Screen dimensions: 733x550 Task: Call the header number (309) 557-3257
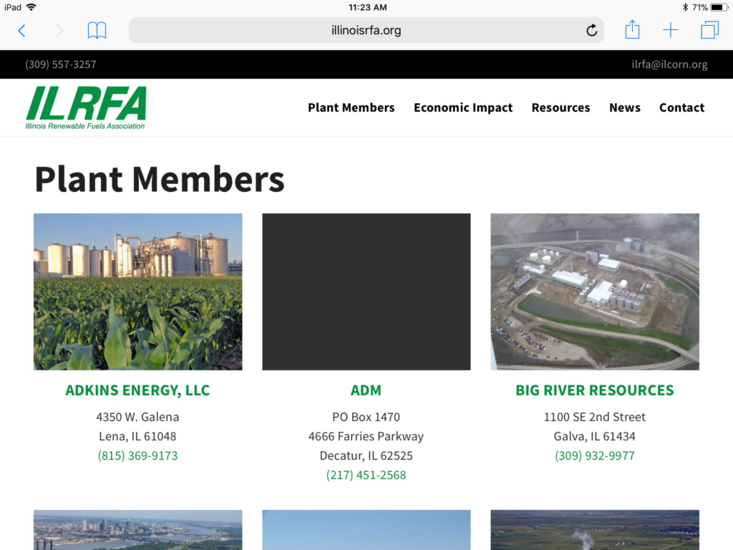(x=61, y=64)
